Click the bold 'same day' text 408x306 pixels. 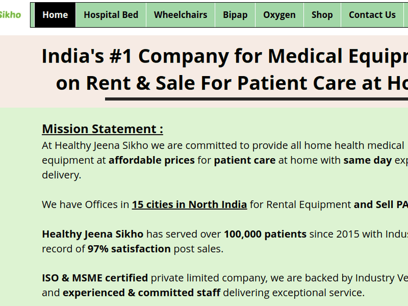click(367, 160)
